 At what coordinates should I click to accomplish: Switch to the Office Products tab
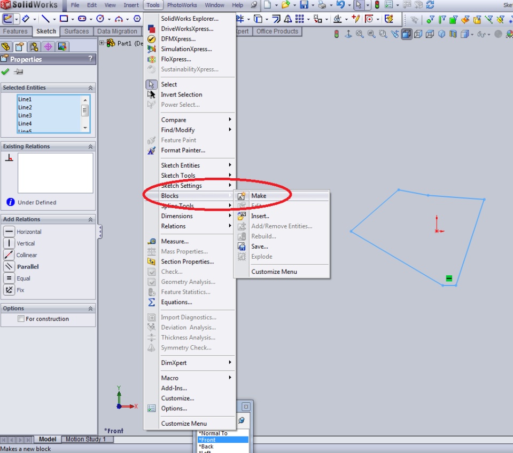pyautogui.click(x=277, y=31)
